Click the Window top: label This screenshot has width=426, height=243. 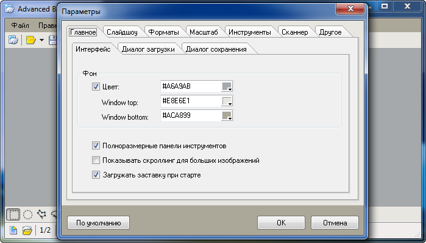(x=120, y=103)
